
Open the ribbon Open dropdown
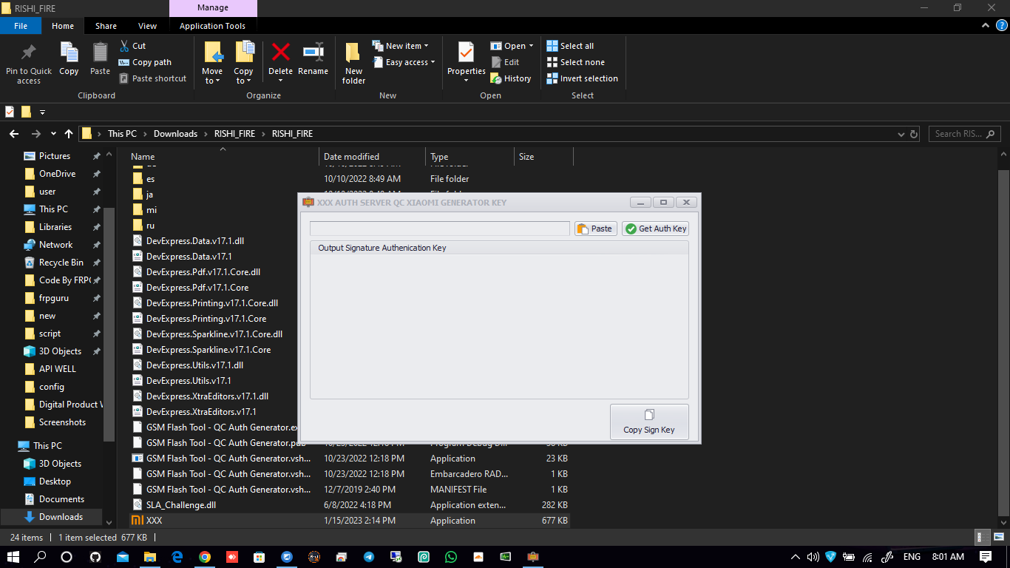pyautogui.click(x=512, y=46)
